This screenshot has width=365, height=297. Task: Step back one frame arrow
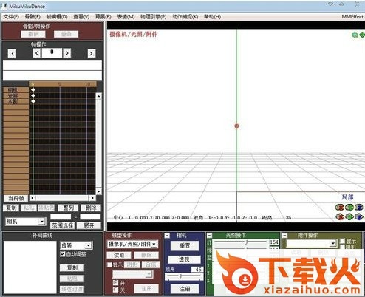(x=36, y=53)
